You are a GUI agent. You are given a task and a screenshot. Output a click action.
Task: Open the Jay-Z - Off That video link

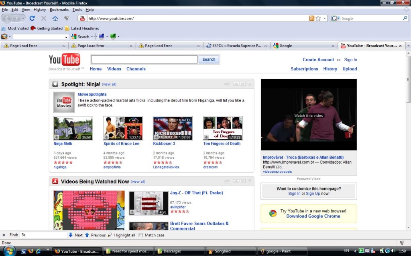tap(196, 193)
